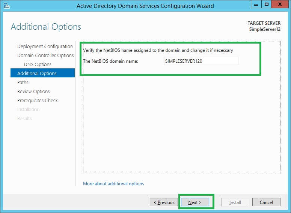The image size is (291, 213).
Task: Click the NetBIOS domain name field
Action: click(x=201, y=61)
